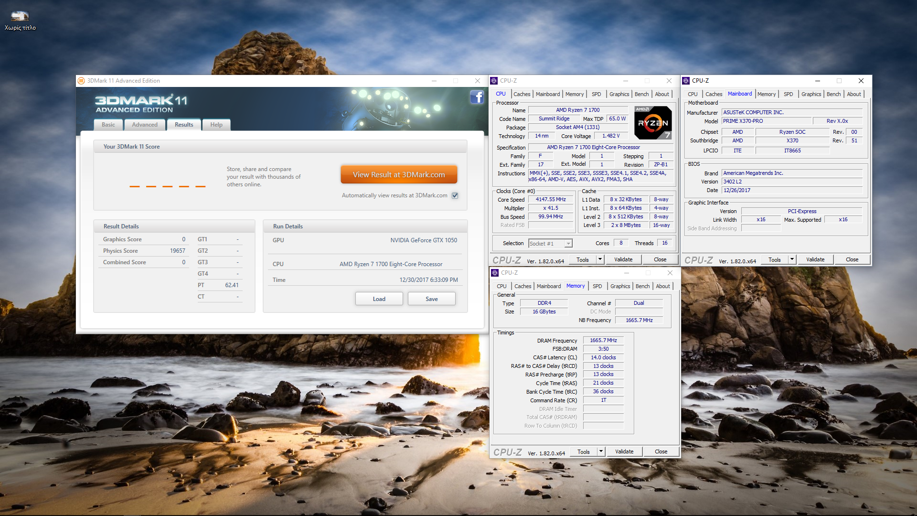Viewport: 917px width, 516px height.
Task: Click the Load button in Run Details
Action: click(x=379, y=299)
